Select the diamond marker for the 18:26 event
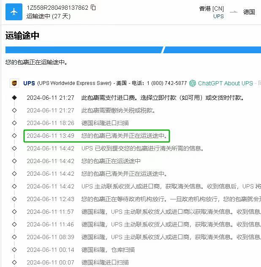The width and height of the screenshot is (261, 267). coord(14,123)
